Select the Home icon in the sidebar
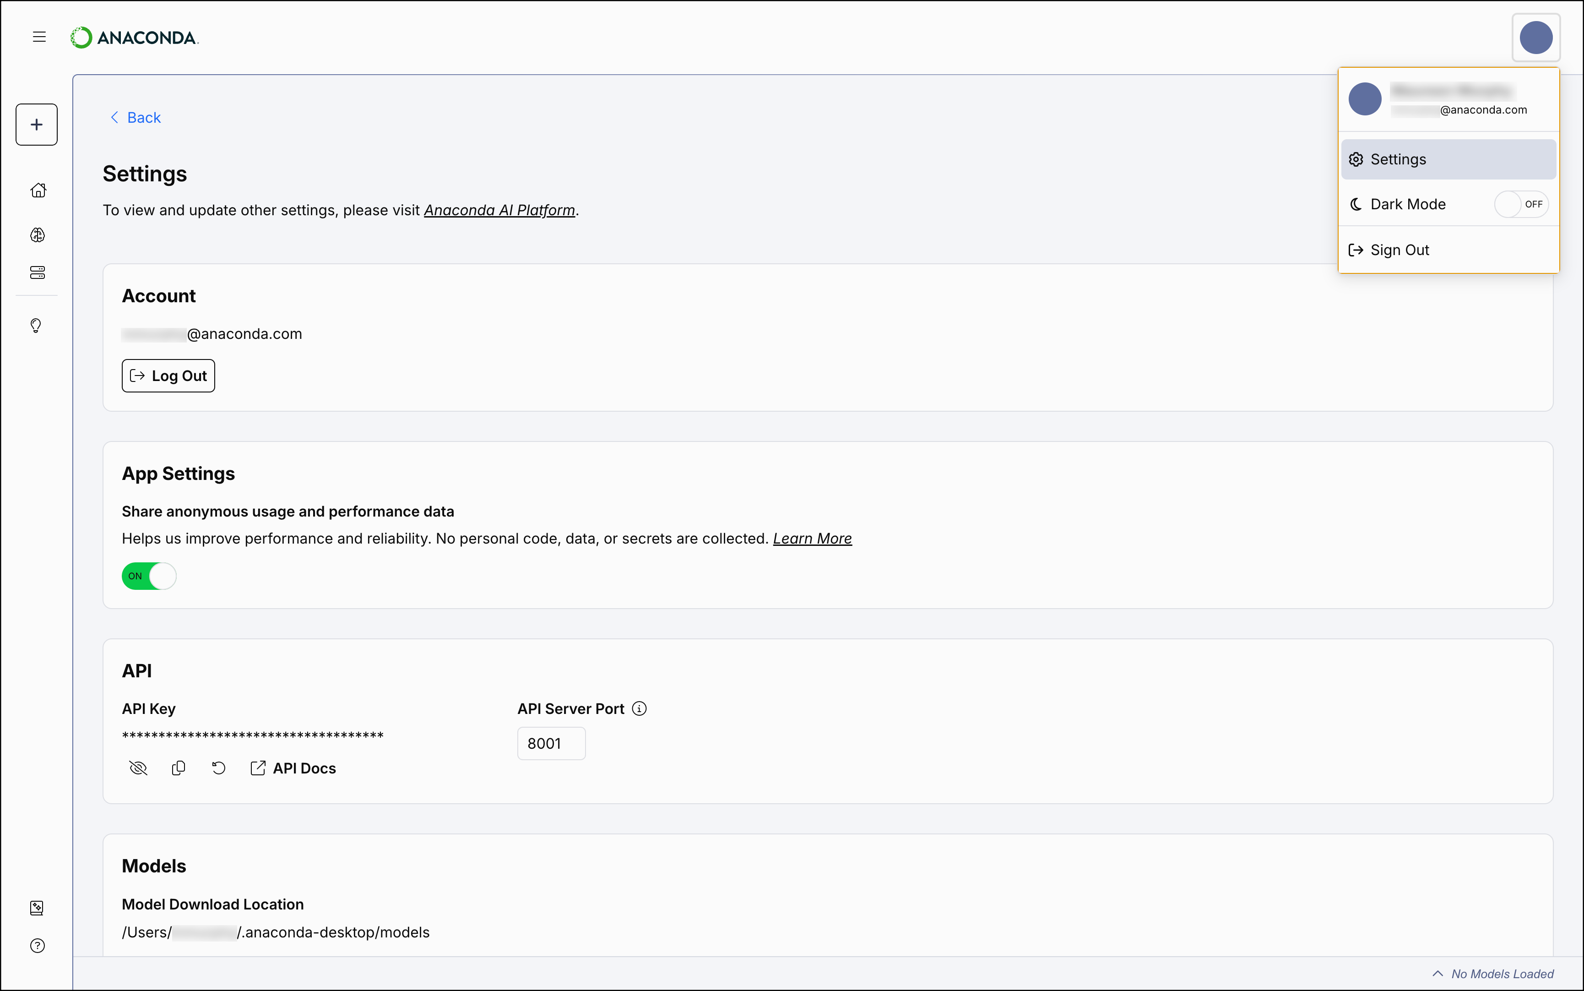 38,190
